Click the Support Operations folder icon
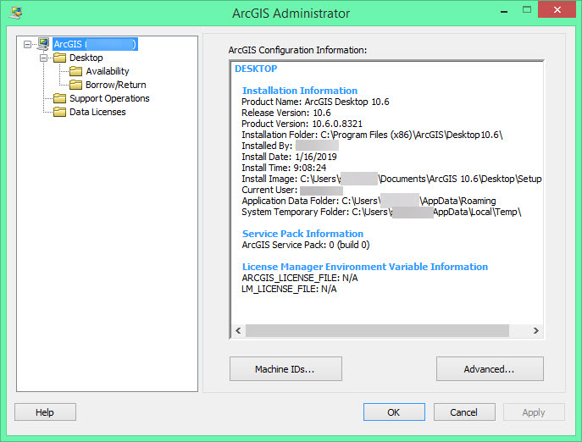582x442 pixels. click(59, 98)
